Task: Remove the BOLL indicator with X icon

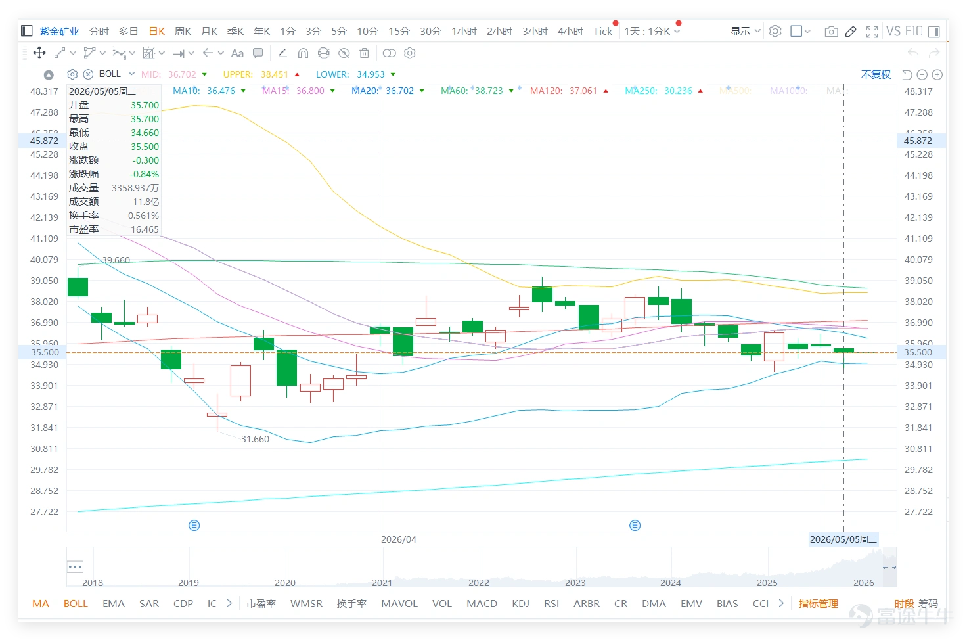Action: [x=88, y=74]
